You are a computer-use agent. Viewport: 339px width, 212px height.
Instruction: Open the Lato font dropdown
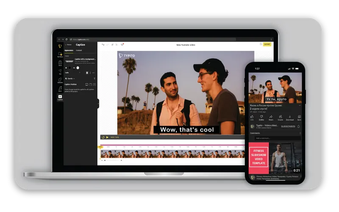tap(72, 73)
